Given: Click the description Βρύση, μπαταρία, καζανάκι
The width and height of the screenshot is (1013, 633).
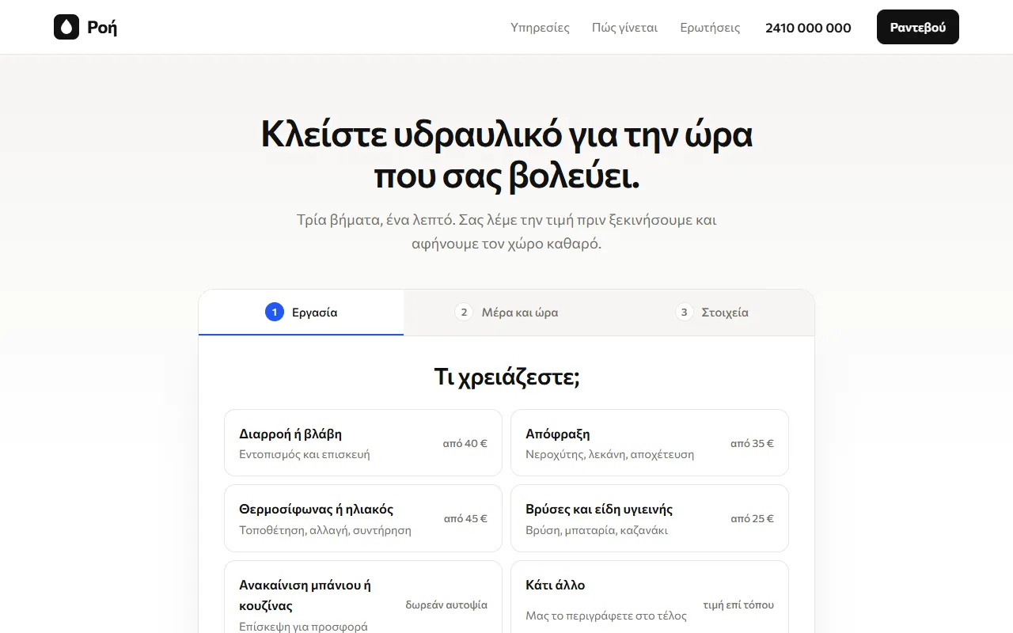Looking at the screenshot, I should click(597, 530).
